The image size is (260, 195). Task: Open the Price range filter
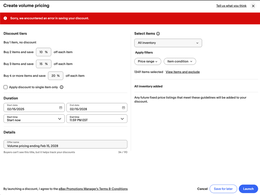(x=147, y=61)
